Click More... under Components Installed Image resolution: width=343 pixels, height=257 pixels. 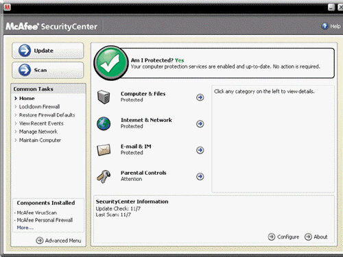click(x=25, y=228)
